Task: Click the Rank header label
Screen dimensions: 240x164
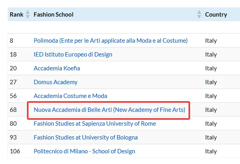Action: [x=17, y=15]
